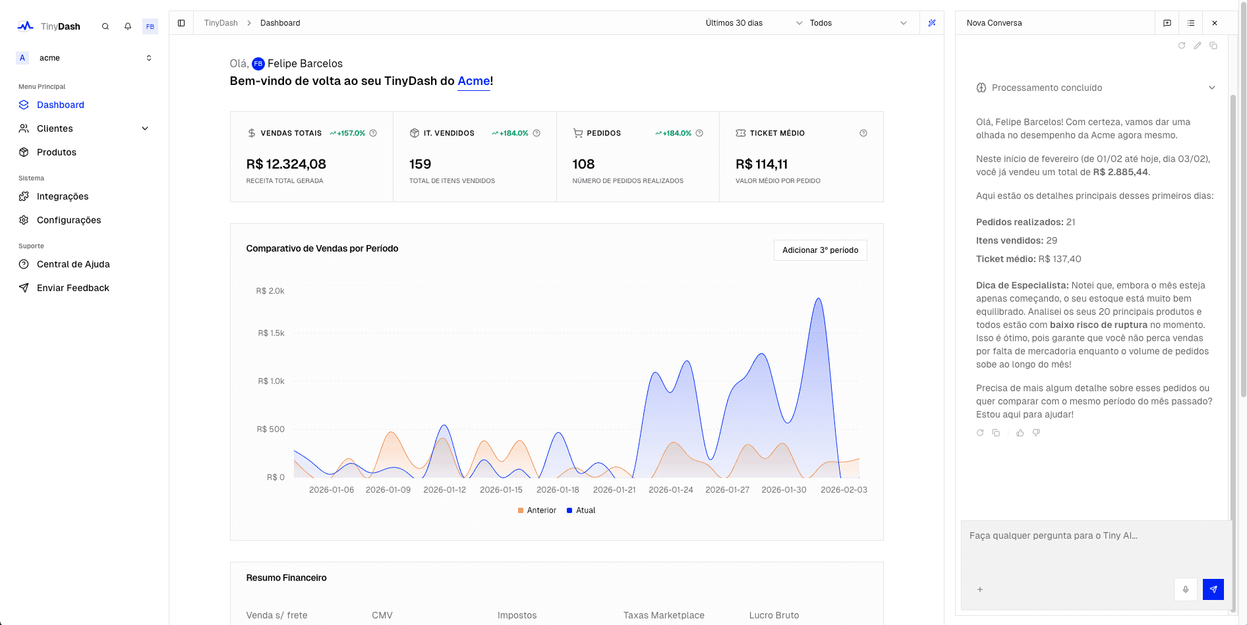Click TinyDash breadcrumb link
Image resolution: width=1247 pixels, height=625 pixels.
221,23
